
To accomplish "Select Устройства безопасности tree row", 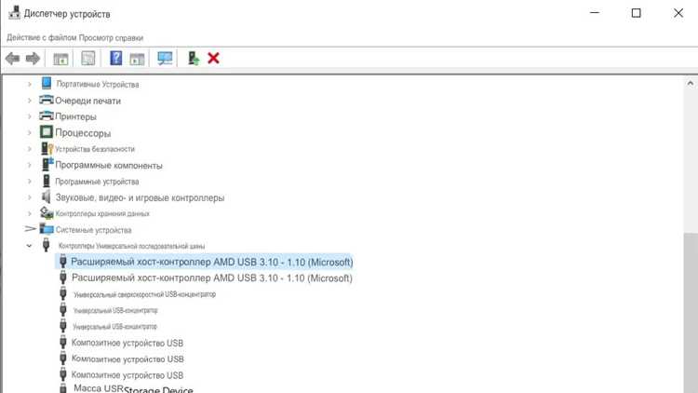I will (95, 149).
